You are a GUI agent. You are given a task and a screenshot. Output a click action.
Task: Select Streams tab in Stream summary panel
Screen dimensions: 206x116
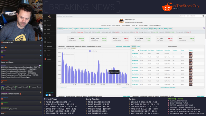(134, 47)
